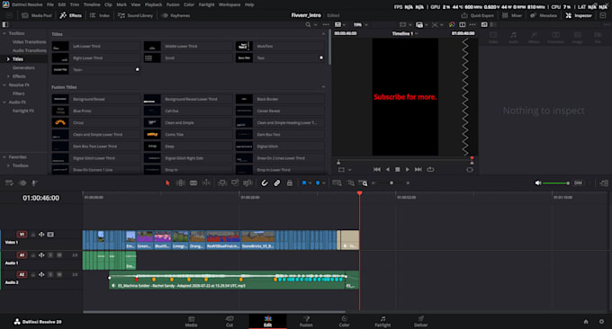Collapse the Toolbox category
This screenshot has height=329, width=612.
click(x=4, y=33)
